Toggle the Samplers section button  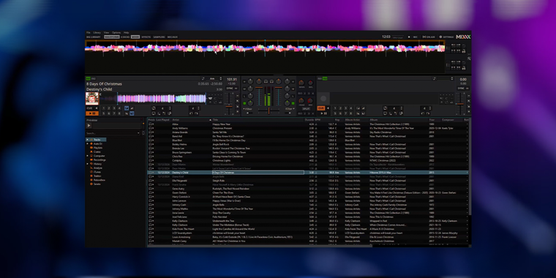click(159, 37)
